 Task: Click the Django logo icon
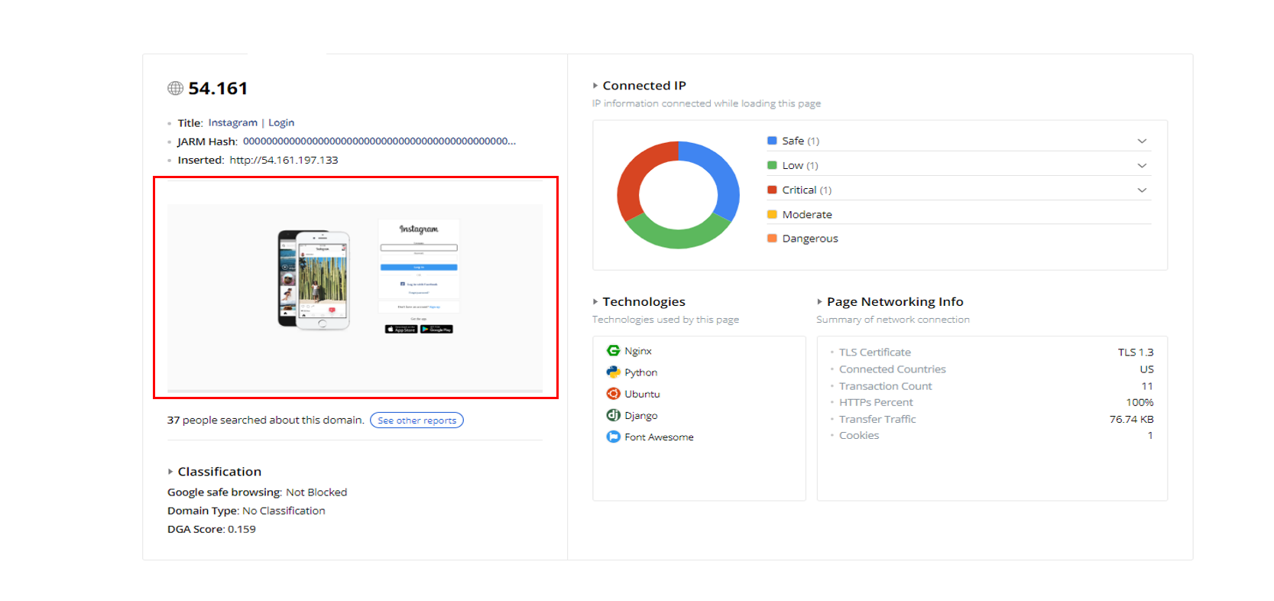613,415
